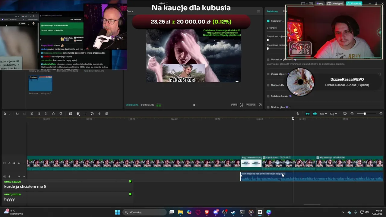Open the audio equalizer bars tool
The width and height of the screenshot is (386, 217).
coord(85,114)
